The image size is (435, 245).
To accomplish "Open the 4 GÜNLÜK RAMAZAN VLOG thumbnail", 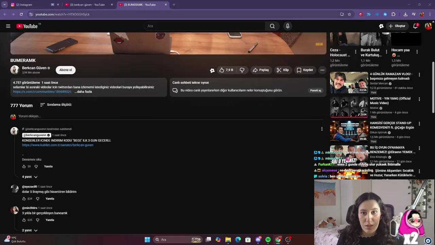I will pyautogui.click(x=349, y=82).
